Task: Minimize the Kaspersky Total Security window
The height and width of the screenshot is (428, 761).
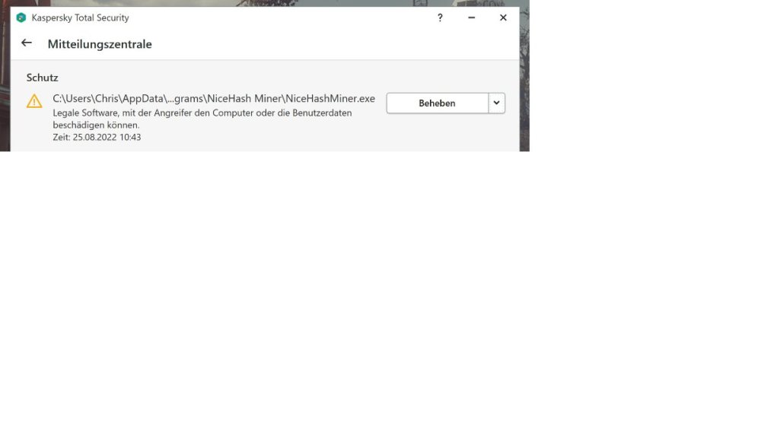Action: pos(471,18)
